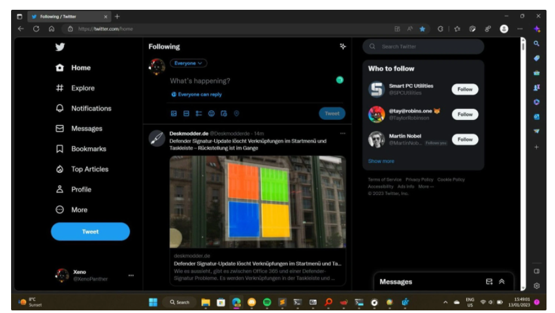555x313 pixels.
Task: Open the Terms of Service link
Action: 385,180
